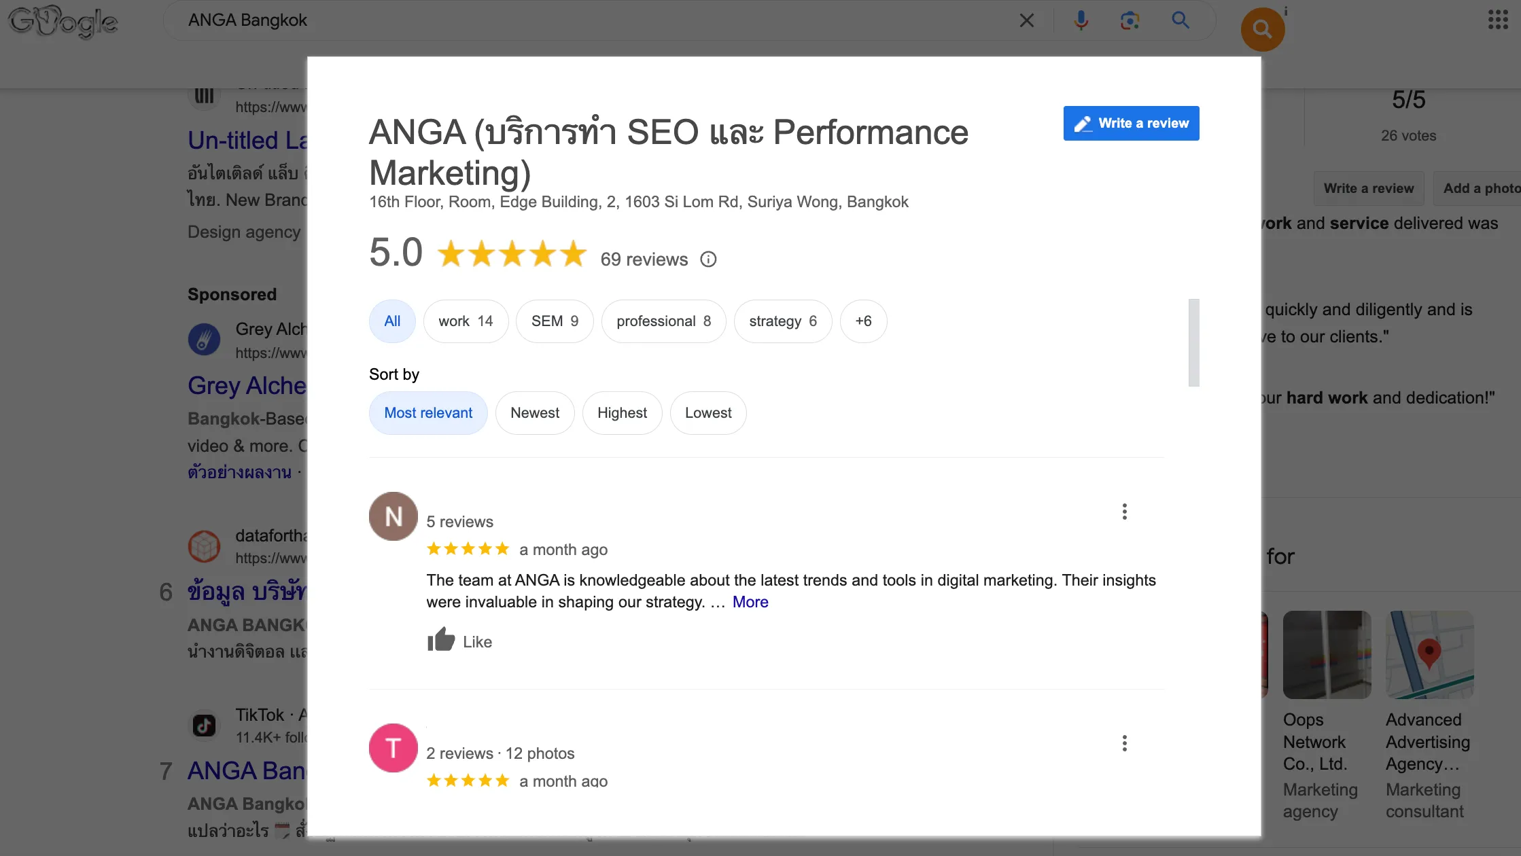The height and width of the screenshot is (856, 1521).
Task: Click reviewer N avatar
Action: [393, 516]
